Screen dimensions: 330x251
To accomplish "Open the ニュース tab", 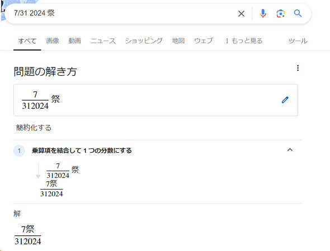I will pyautogui.click(x=103, y=41).
